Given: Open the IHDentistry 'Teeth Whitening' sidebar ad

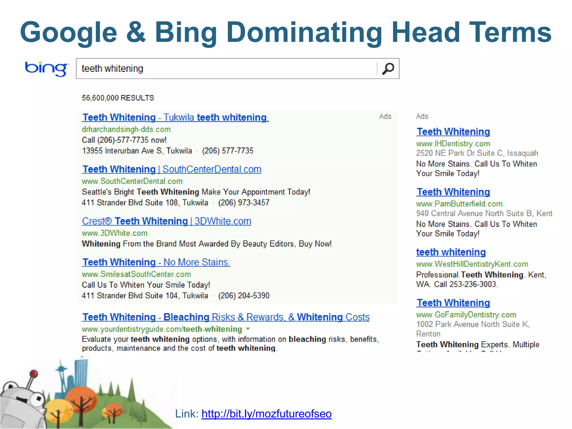Looking at the screenshot, I should [453, 132].
